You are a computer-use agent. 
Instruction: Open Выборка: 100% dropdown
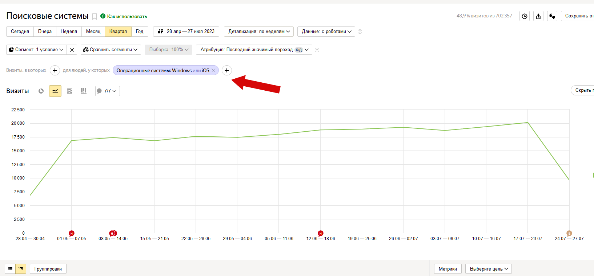pos(169,50)
